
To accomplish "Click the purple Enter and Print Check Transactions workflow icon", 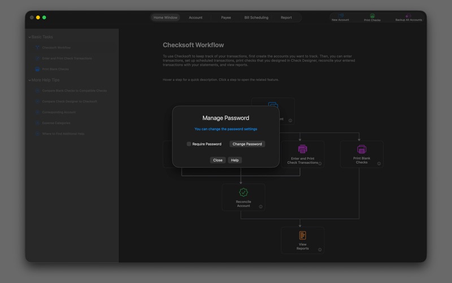I will (x=302, y=149).
